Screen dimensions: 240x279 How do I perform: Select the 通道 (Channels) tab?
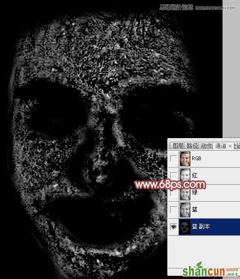click(221, 146)
